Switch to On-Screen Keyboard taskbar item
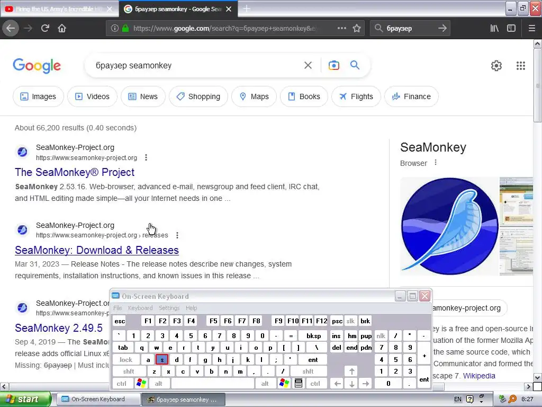This screenshot has width=542, height=407. coord(97,399)
